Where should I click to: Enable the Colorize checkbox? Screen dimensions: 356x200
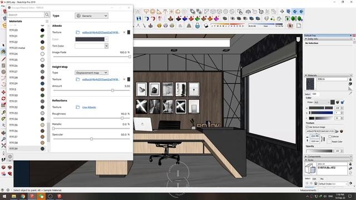click(330, 137)
